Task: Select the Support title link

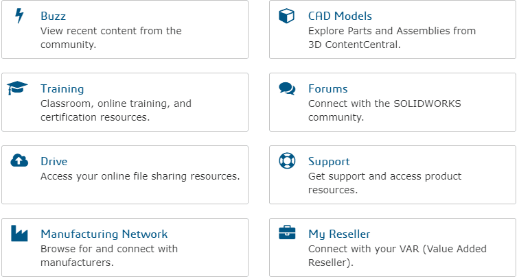Action: (x=329, y=162)
